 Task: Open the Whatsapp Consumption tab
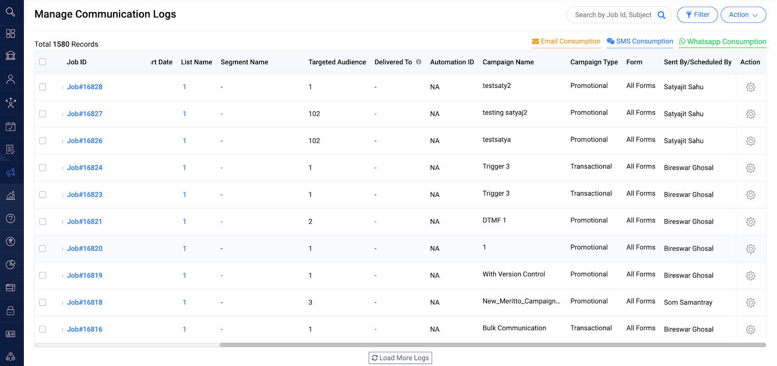[x=722, y=42]
